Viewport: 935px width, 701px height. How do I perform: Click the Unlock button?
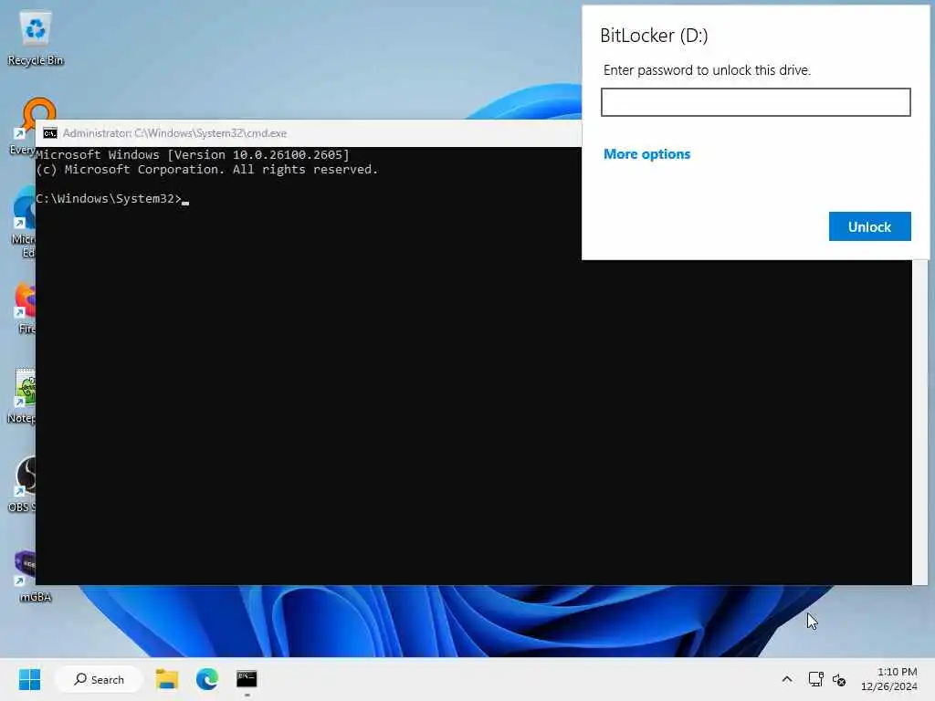869,226
